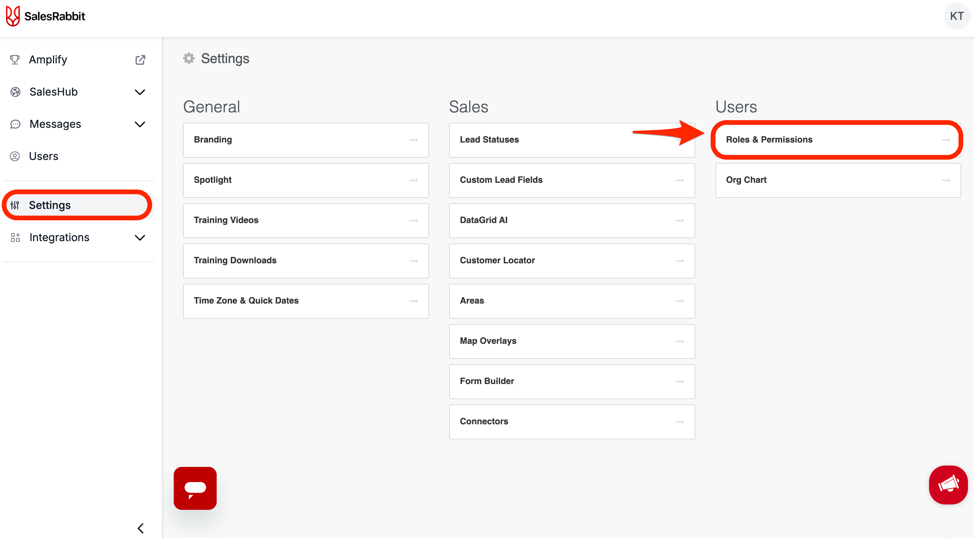Open Amplify in the sidebar

[x=78, y=60]
